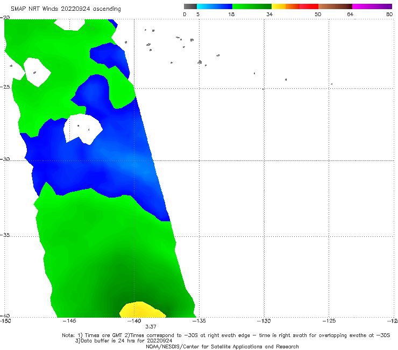Click the color bar label '34'
This screenshot has height=350, width=398.
point(269,14)
